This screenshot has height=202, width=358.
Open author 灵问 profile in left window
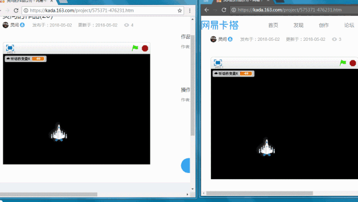tap(15, 25)
